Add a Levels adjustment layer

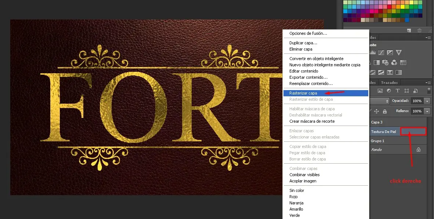click(x=373, y=52)
